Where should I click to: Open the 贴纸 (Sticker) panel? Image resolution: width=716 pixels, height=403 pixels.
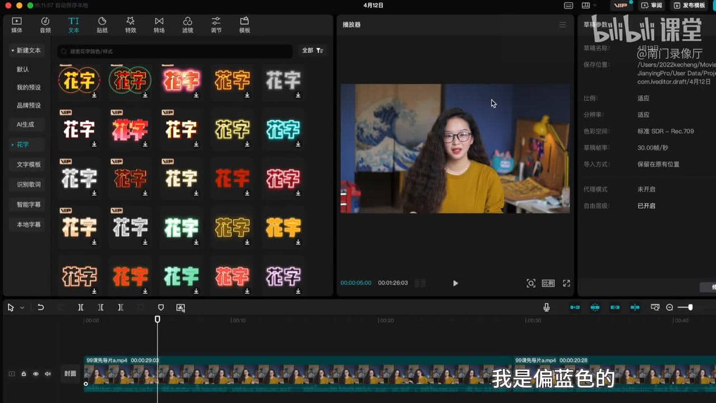(102, 25)
